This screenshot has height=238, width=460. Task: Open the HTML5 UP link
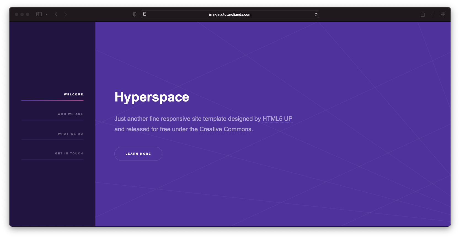[277, 119]
